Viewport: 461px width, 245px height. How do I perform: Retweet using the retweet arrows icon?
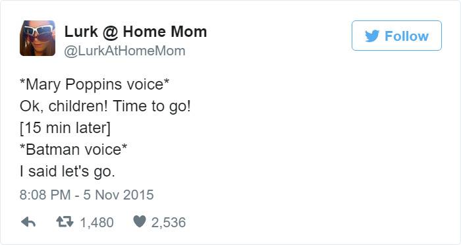[x=65, y=222]
